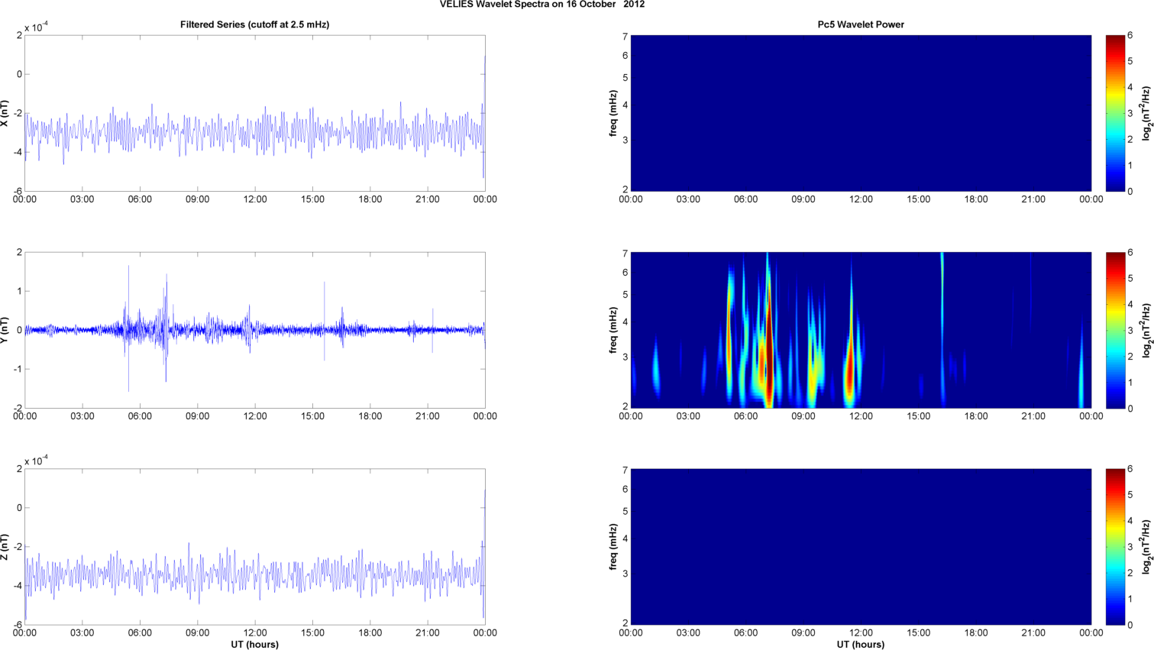The image size is (1154, 650).
Task: Click the "09:00" tick under Y filtered series
Action: (x=197, y=416)
